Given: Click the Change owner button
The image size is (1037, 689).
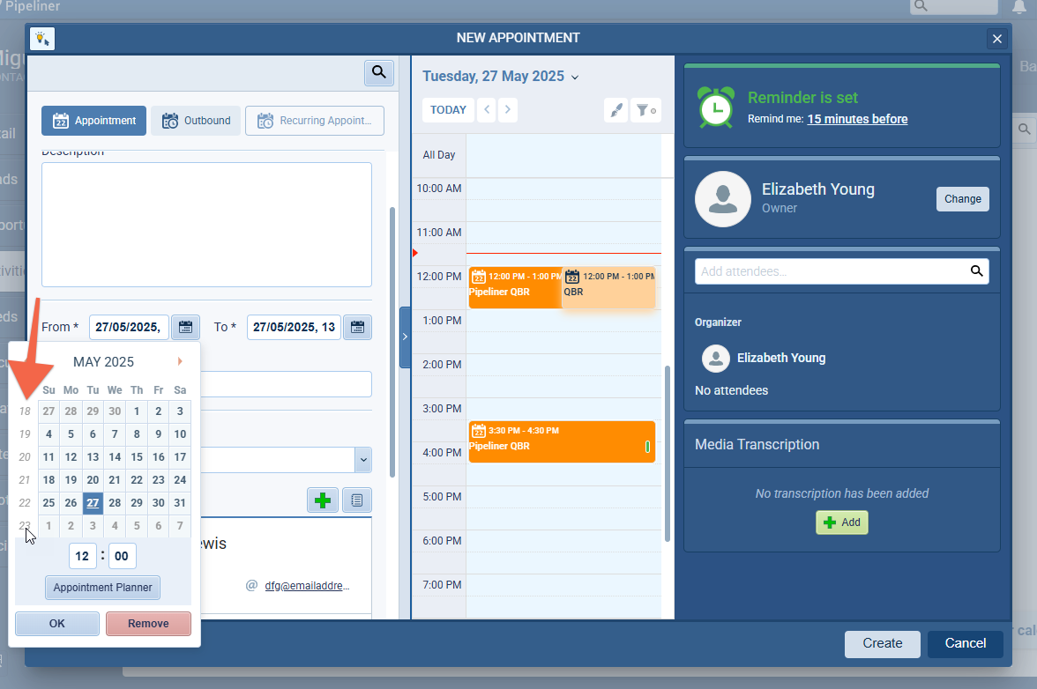Looking at the screenshot, I should 962,199.
